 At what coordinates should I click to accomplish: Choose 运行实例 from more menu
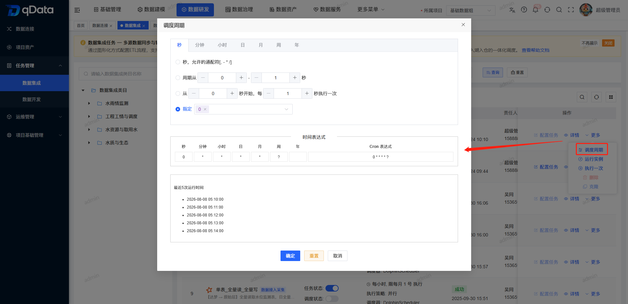[x=591, y=159]
